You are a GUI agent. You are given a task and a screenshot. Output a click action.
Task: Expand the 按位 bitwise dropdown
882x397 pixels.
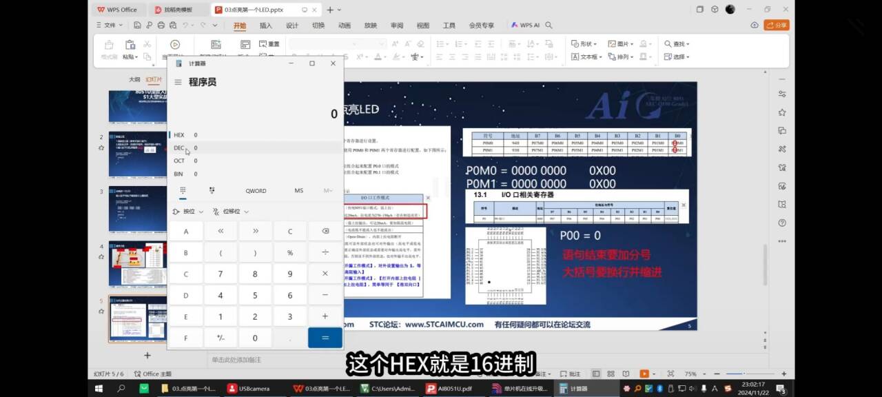188,212
